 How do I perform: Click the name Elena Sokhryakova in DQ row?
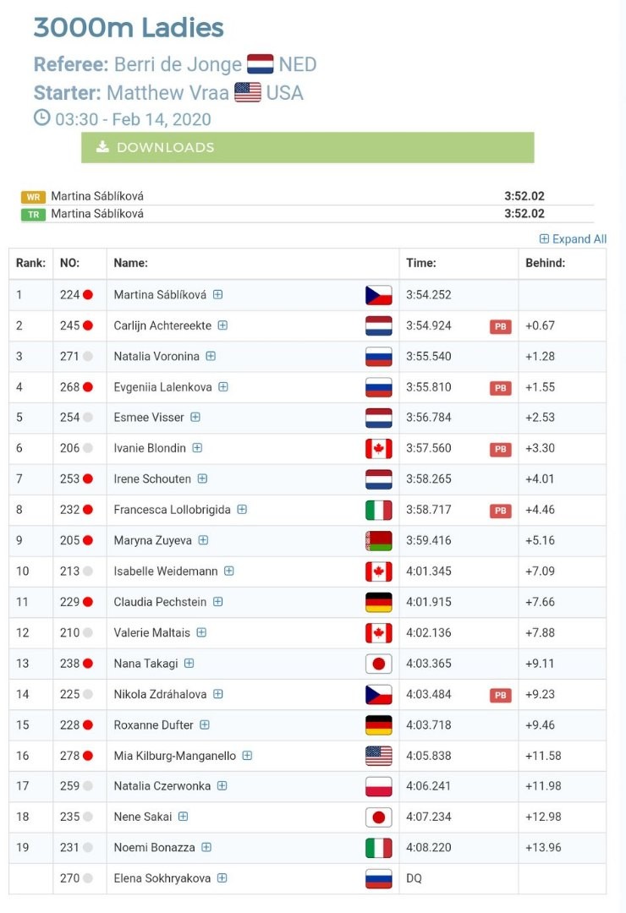pos(162,878)
